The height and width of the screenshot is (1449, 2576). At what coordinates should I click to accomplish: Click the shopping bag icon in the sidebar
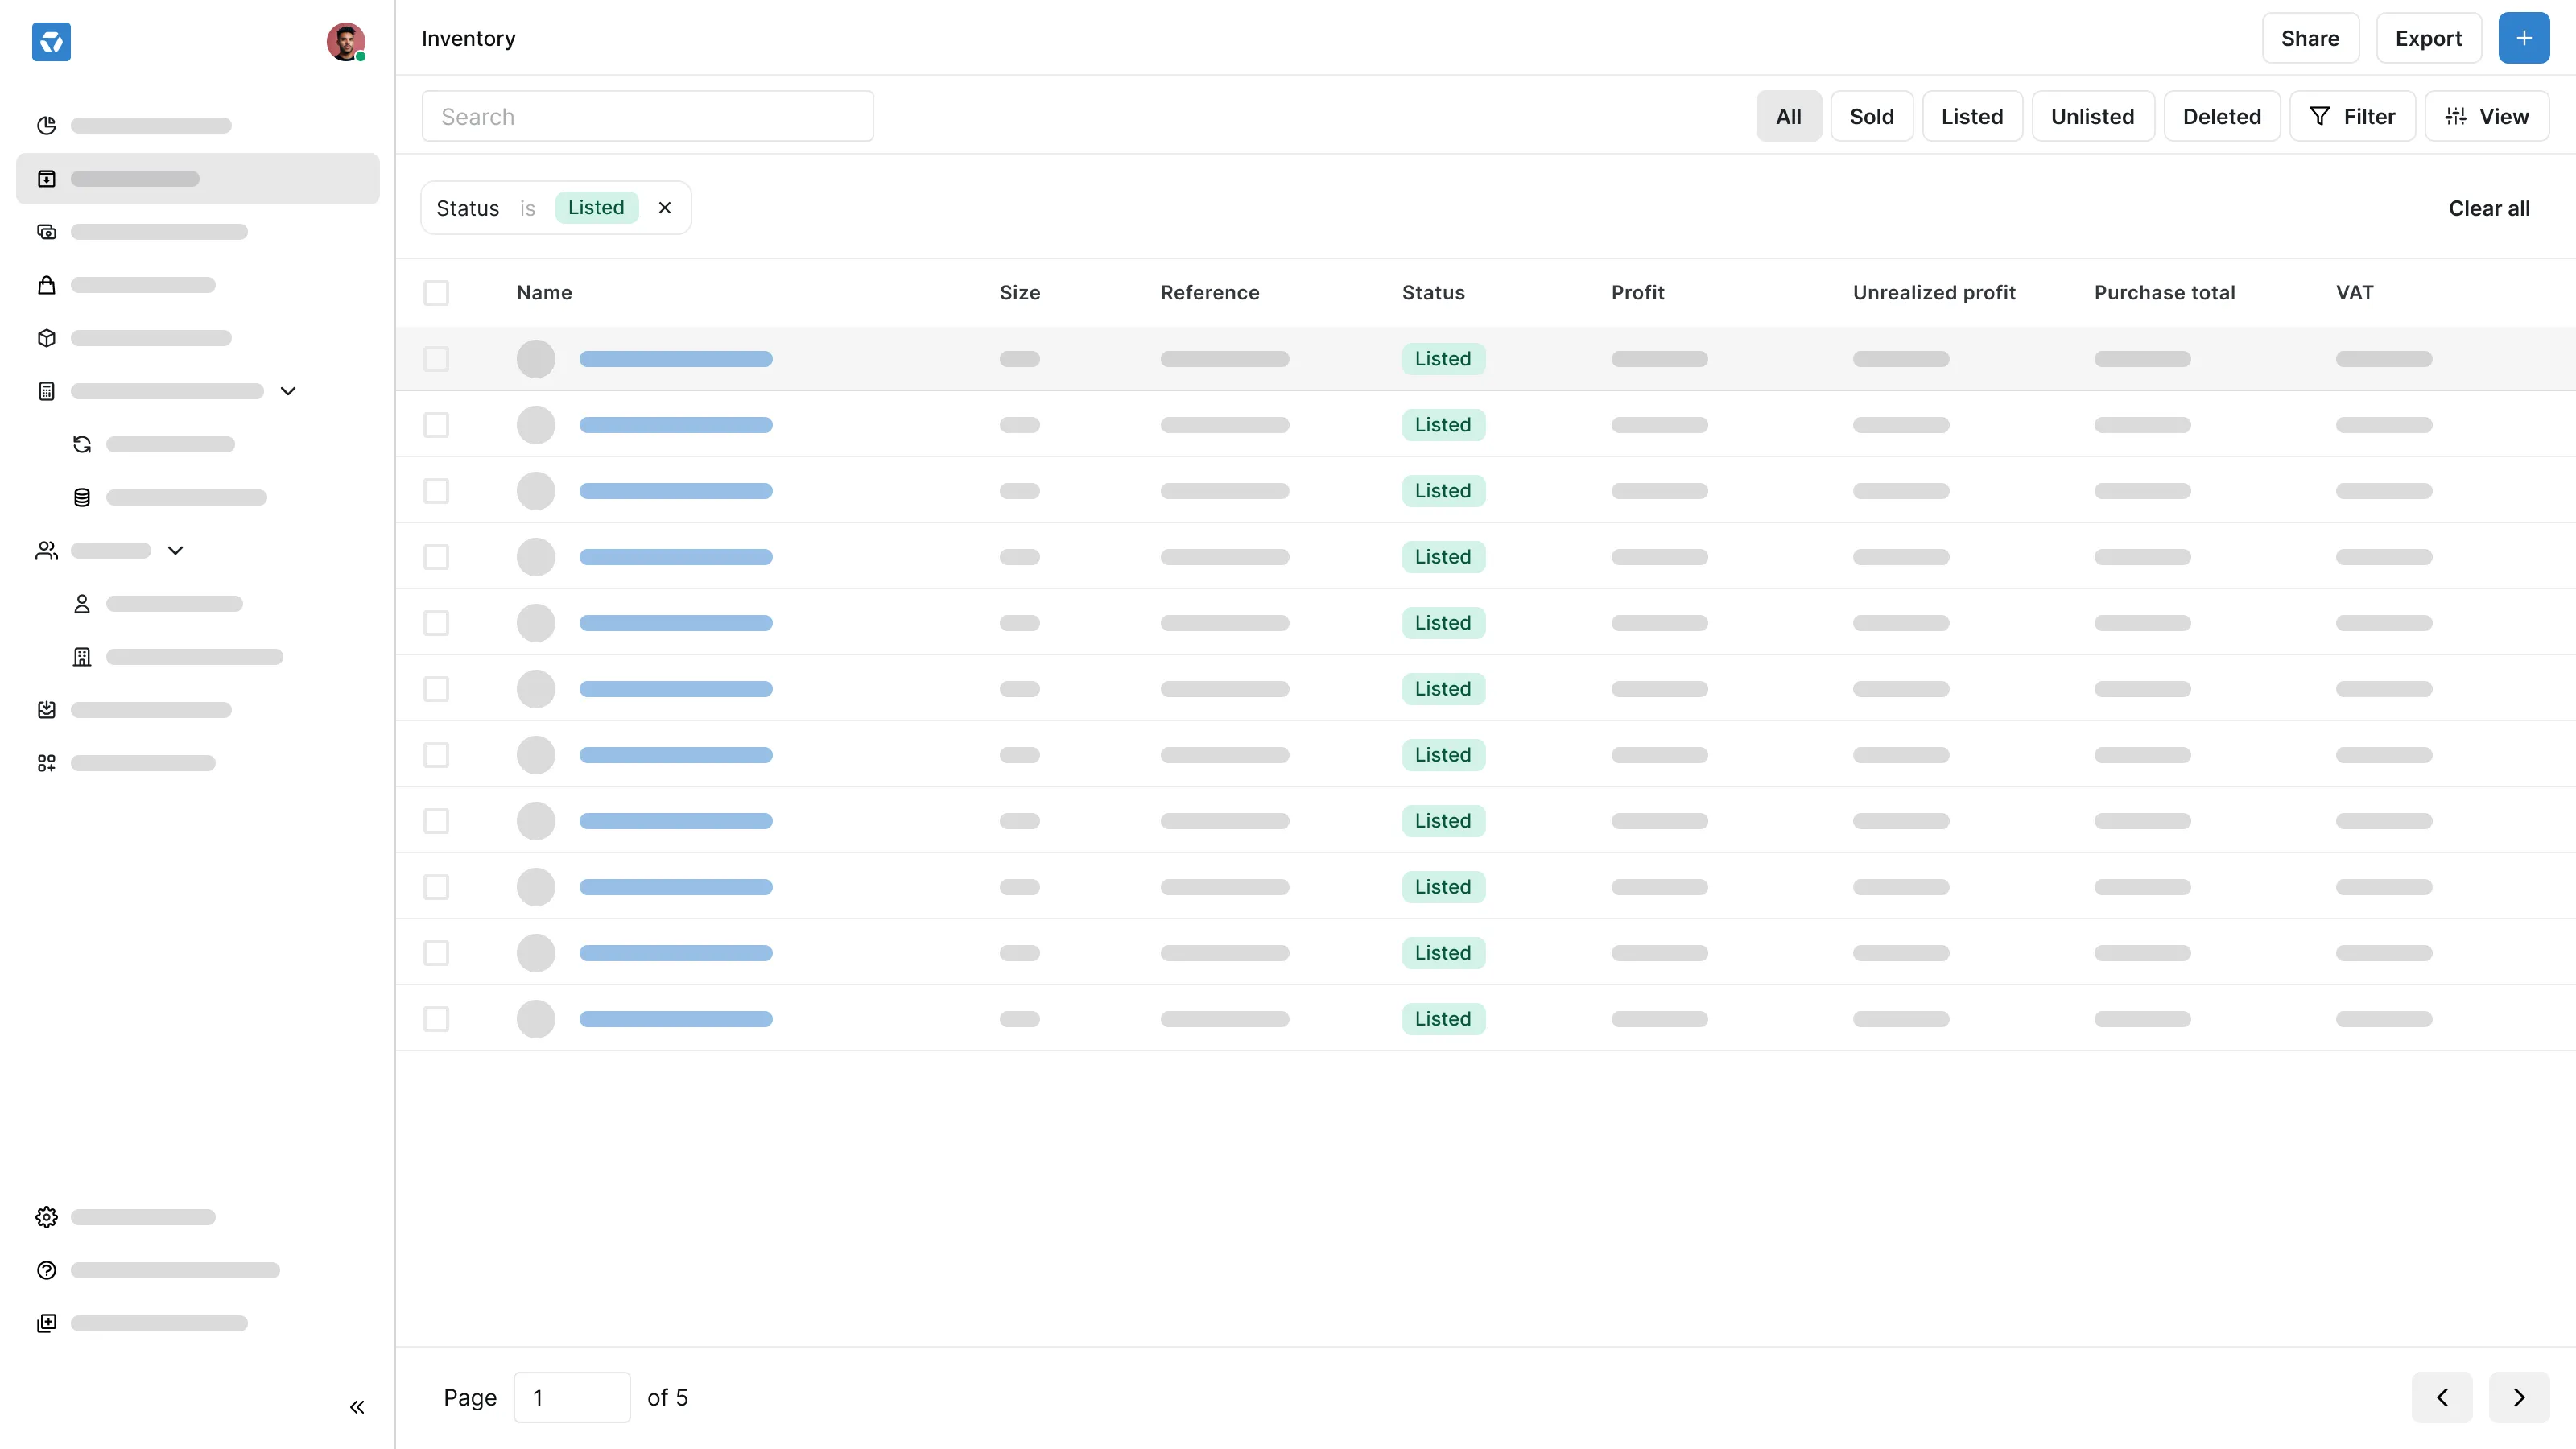45,284
